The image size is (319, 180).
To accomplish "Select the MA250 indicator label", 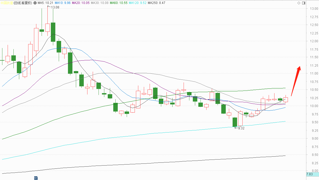I will pyautogui.click(x=156, y=3).
